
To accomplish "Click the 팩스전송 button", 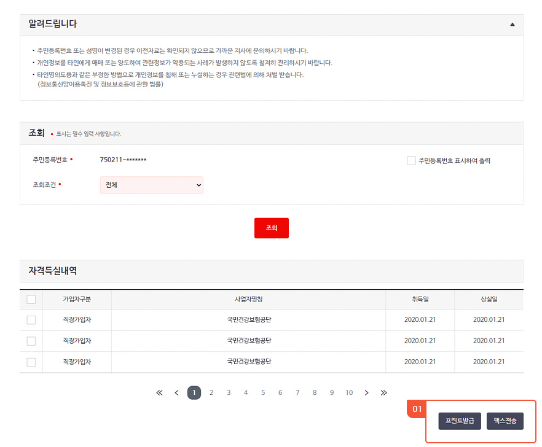I will tap(505, 421).
